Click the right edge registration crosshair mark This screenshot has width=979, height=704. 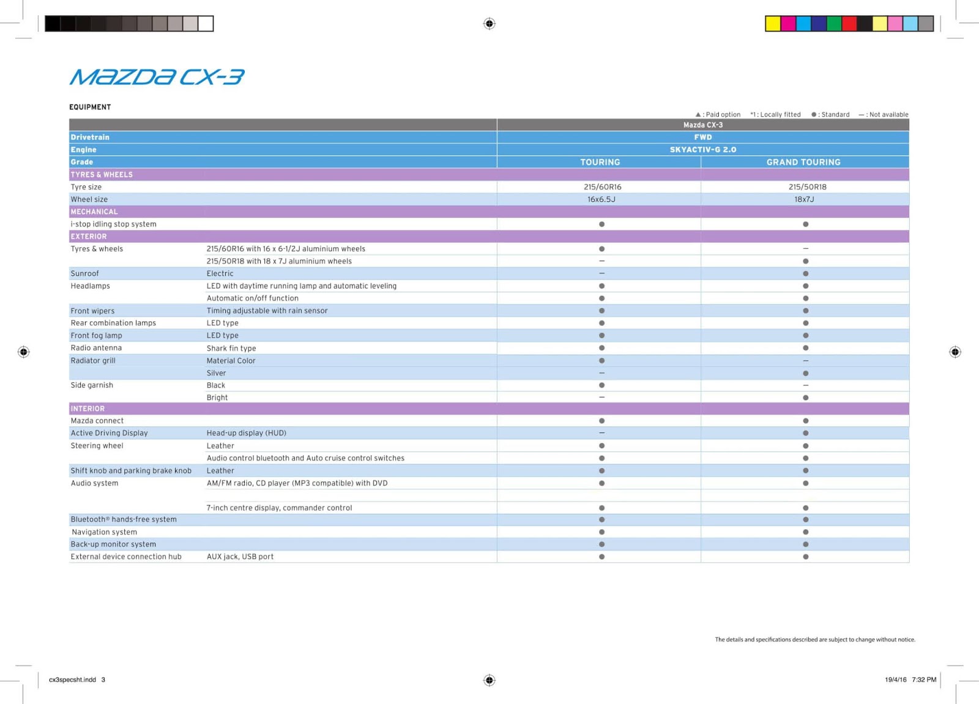click(955, 352)
